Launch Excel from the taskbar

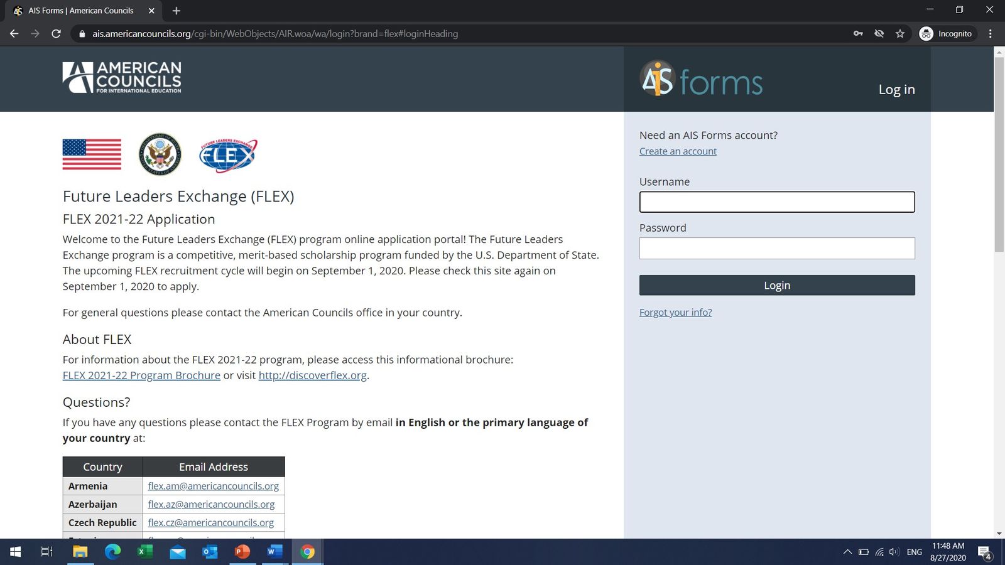145,552
